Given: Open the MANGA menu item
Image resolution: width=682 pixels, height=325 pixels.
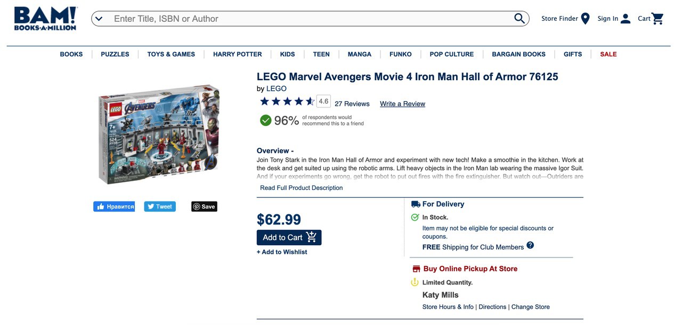Looking at the screenshot, I should point(360,54).
